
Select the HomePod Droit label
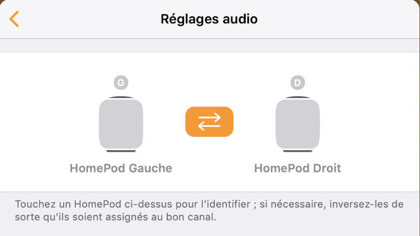[298, 168]
